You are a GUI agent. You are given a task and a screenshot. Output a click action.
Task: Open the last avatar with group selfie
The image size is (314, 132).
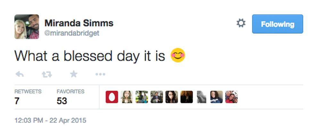tap(231, 97)
